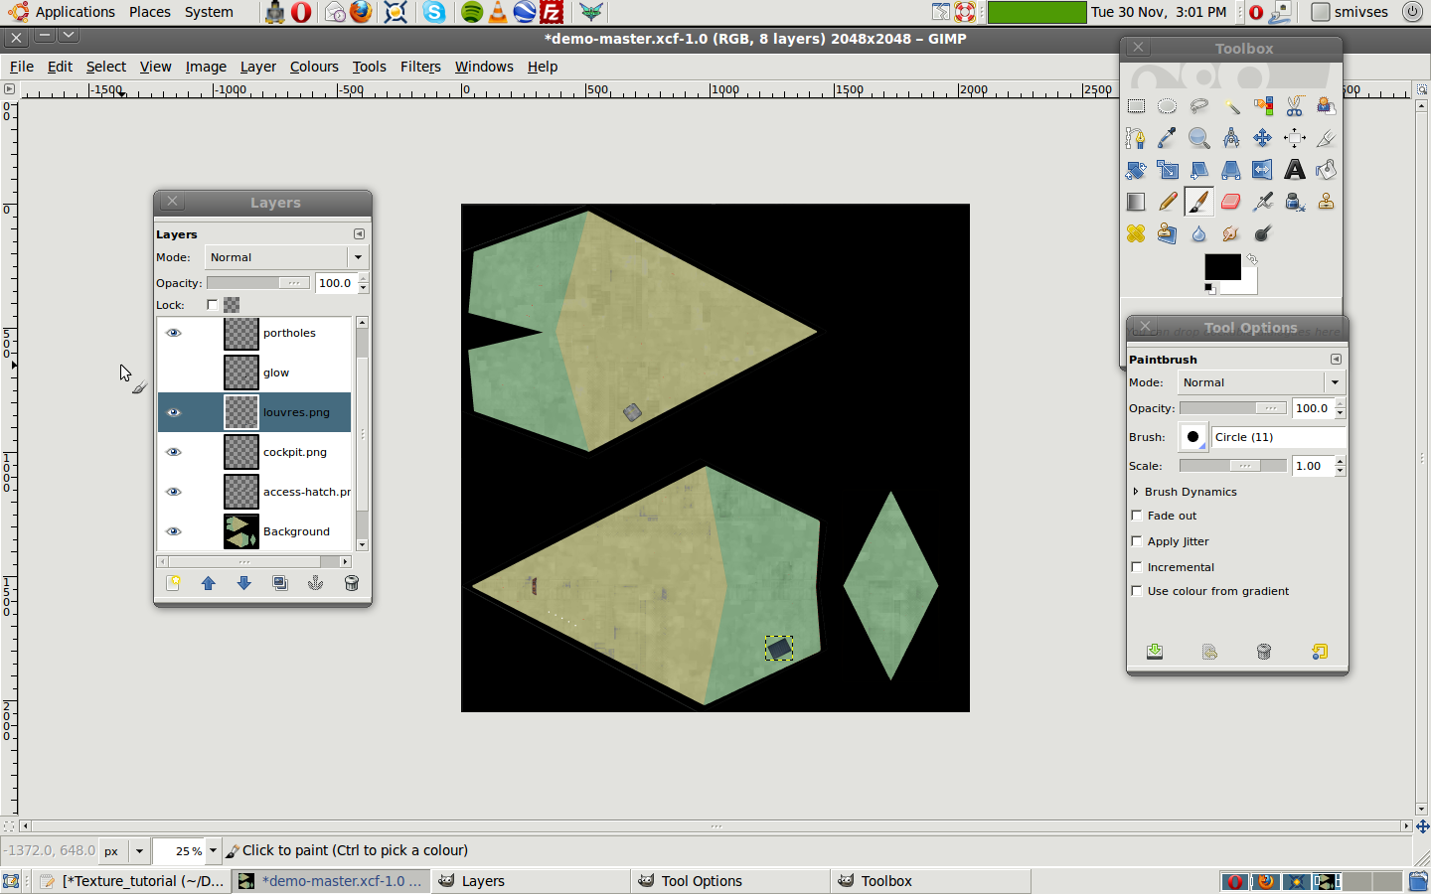
Task: Open the zoom percentage dropdown
Action: [x=213, y=851]
